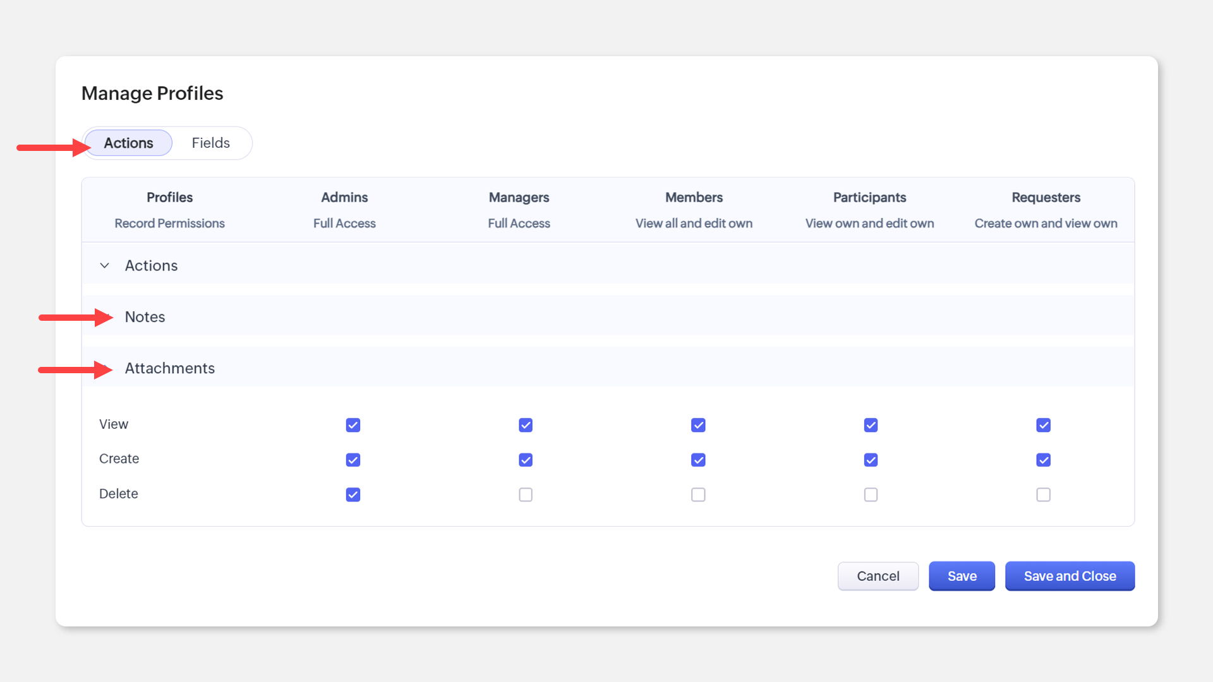Enable Delete permission for Participants
1213x682 pixels.
[871, 494]
